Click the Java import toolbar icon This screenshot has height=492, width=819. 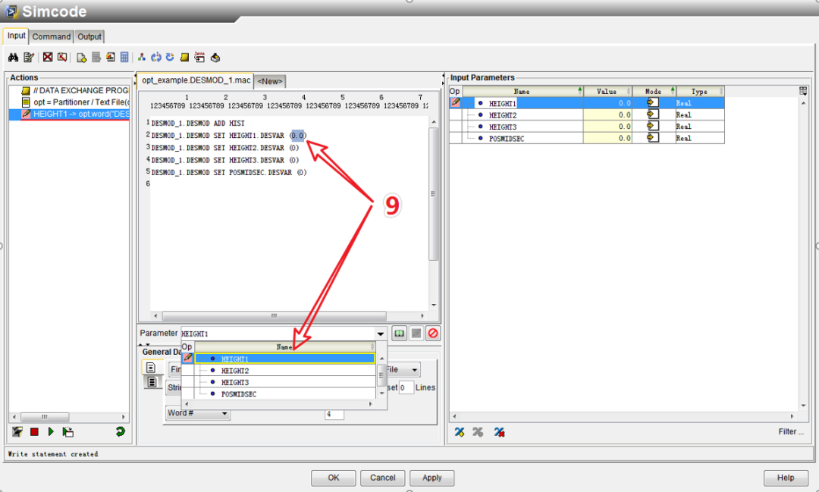coord(199,58)
